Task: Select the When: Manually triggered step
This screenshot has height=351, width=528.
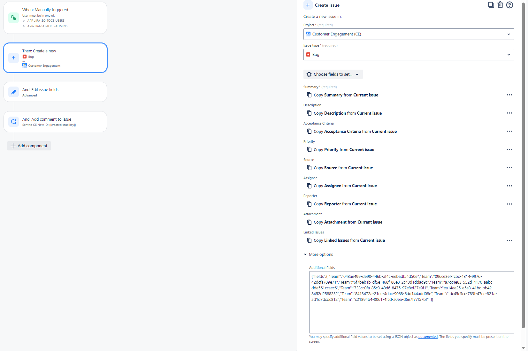Action: coord(55,18)
